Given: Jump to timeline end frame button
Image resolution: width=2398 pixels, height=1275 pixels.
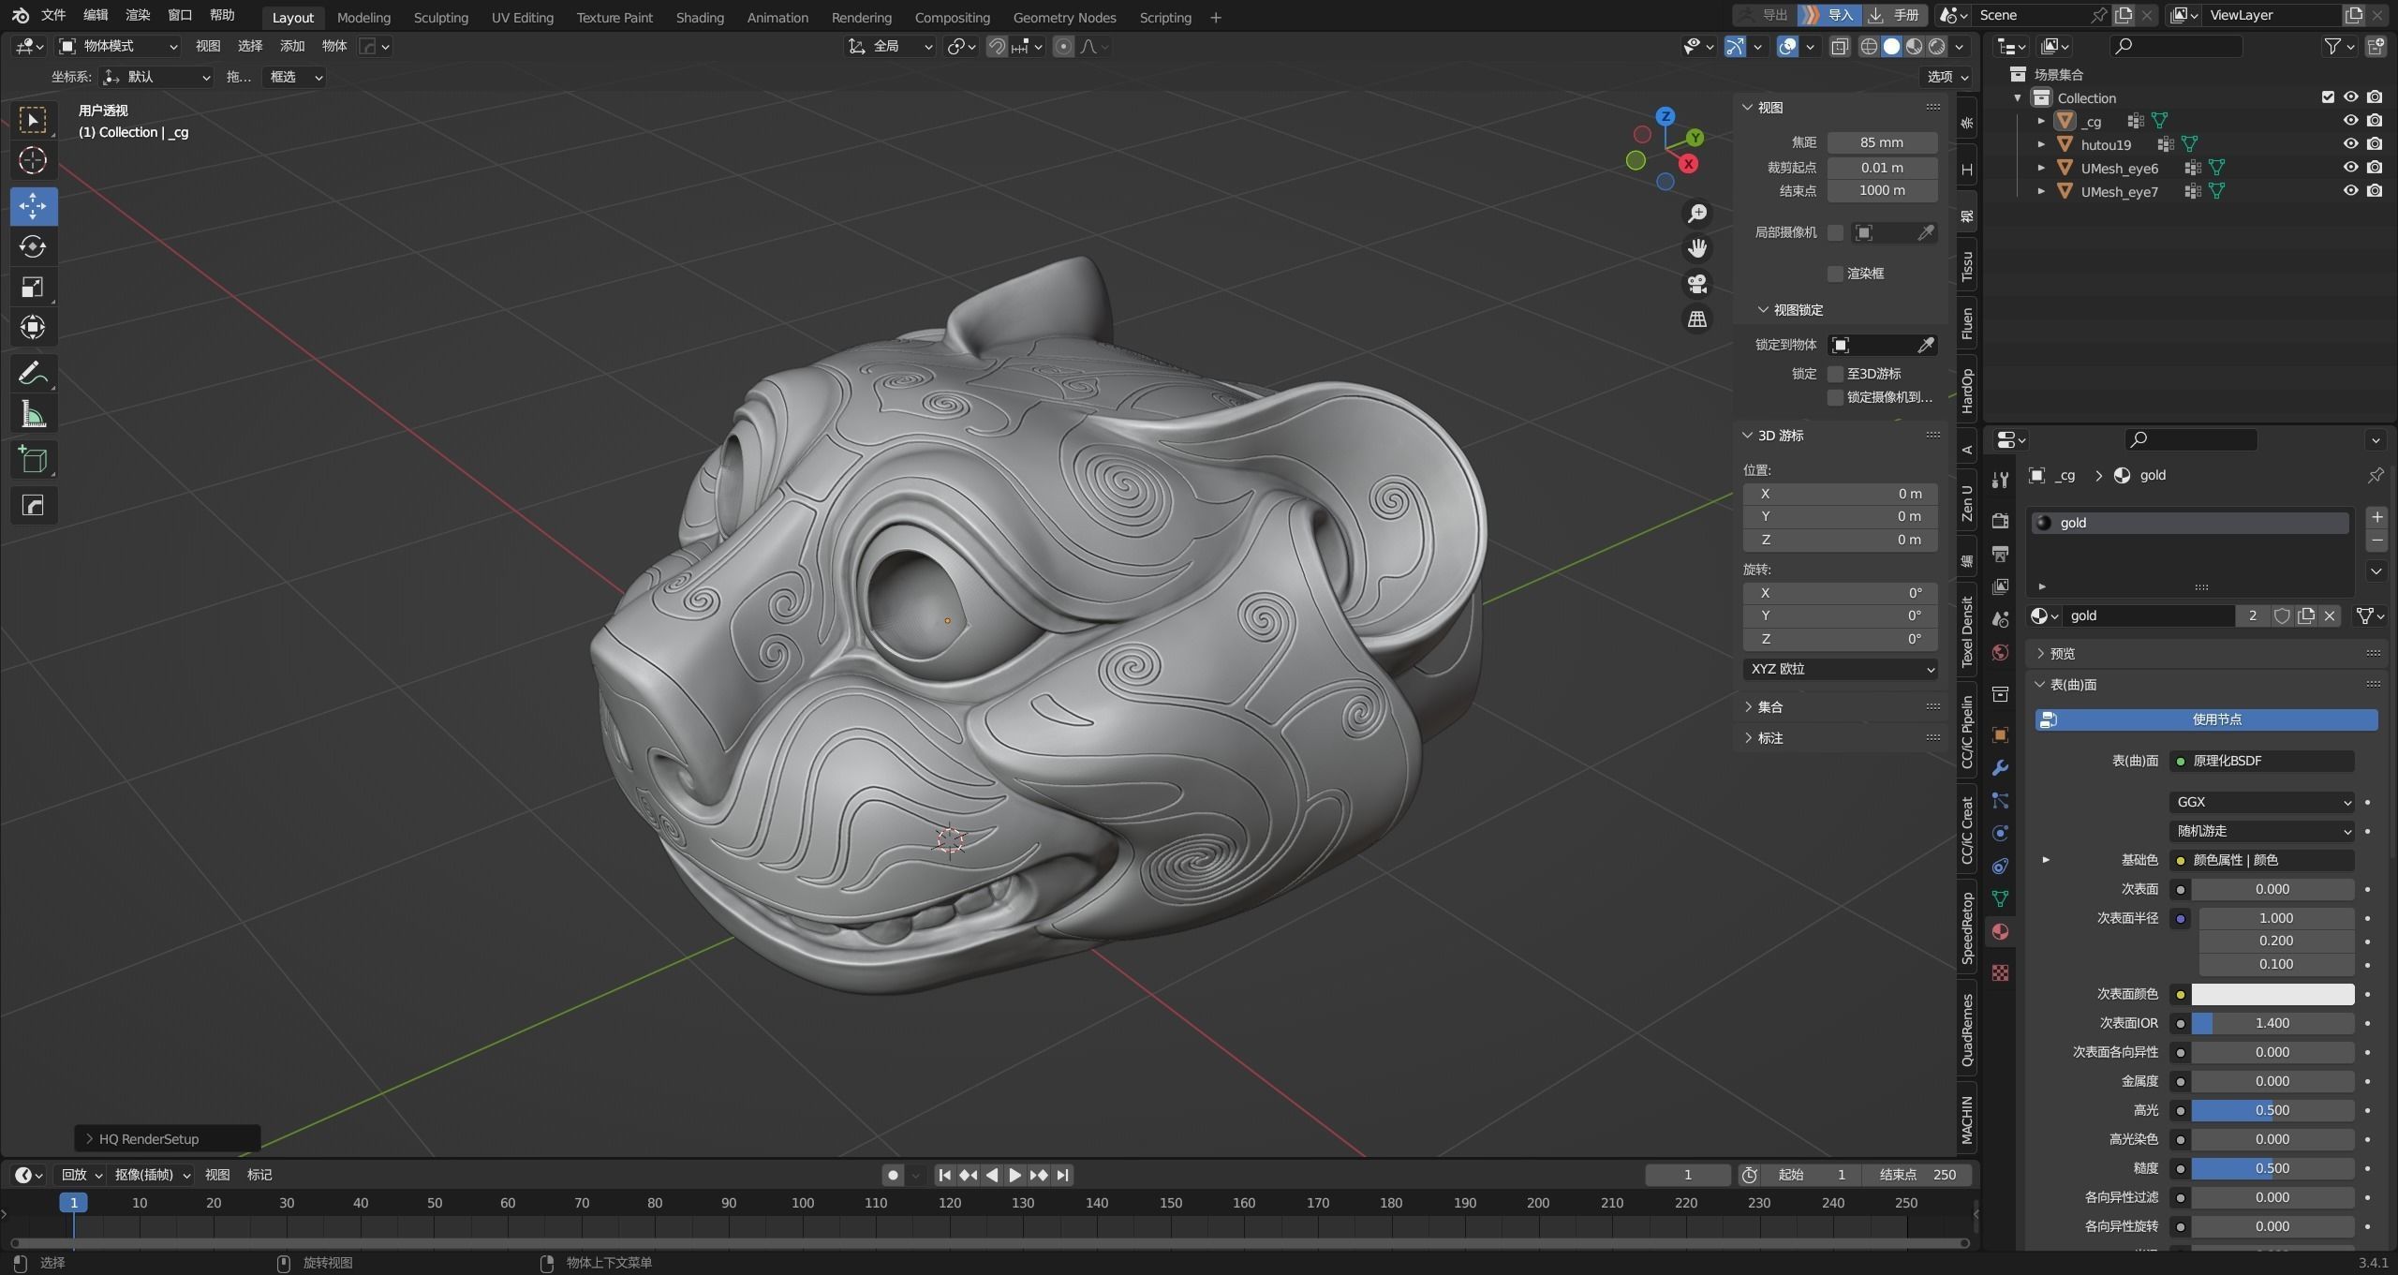Looking at the screenshot, I should pos(1061,1175).
